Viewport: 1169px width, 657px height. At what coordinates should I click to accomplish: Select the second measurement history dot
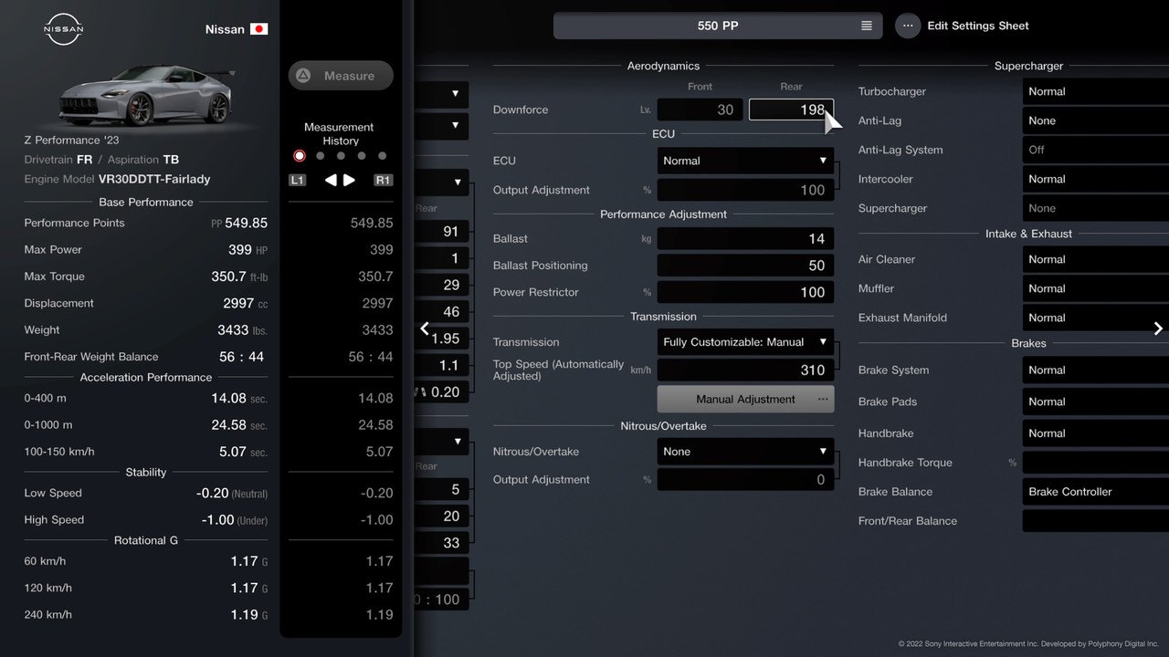coord(320,156)
